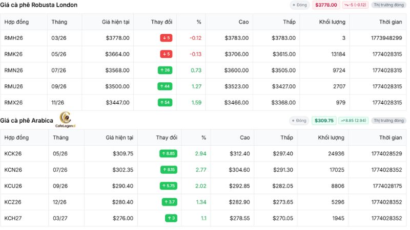Click Arabica 'Thị trường đóng' pill
The image size is (410, 230).
click(388, 121)
